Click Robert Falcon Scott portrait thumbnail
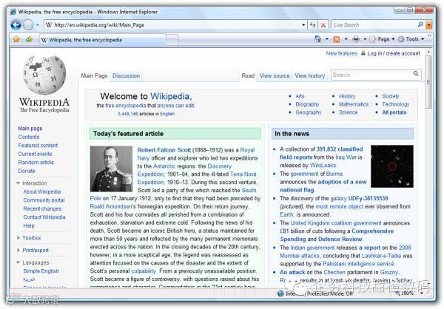 tap(111, 169)
